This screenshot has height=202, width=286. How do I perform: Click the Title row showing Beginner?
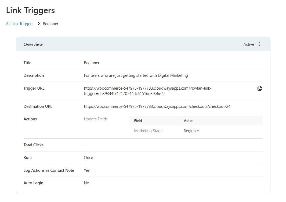point(92,63)
